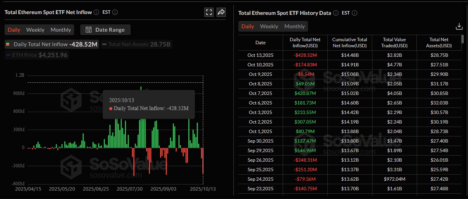This screenshot has width=468, height=199.
Task: Download the history data table
Action: pos(459,26)
